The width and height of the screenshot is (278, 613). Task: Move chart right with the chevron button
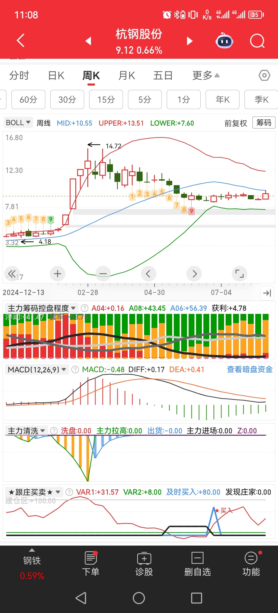coord(194,274)
